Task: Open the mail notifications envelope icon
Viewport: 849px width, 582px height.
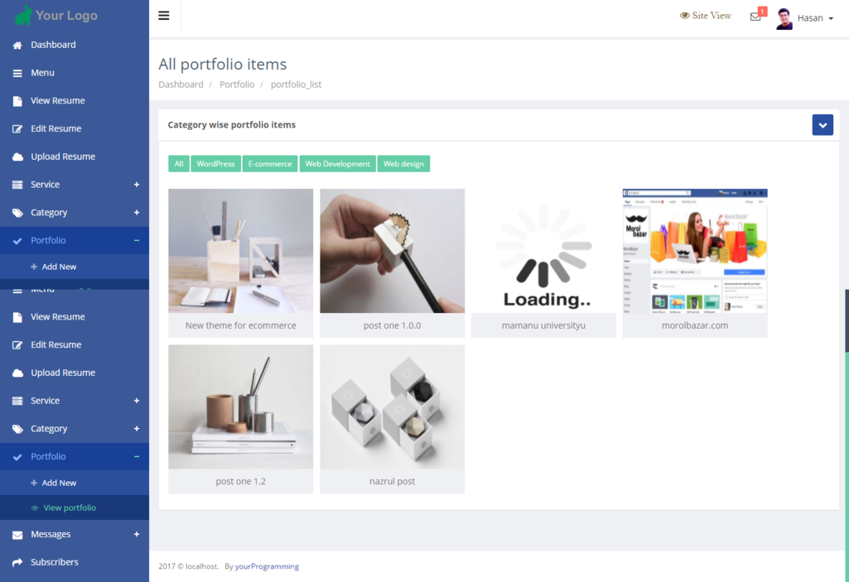Action: point(755,17)
